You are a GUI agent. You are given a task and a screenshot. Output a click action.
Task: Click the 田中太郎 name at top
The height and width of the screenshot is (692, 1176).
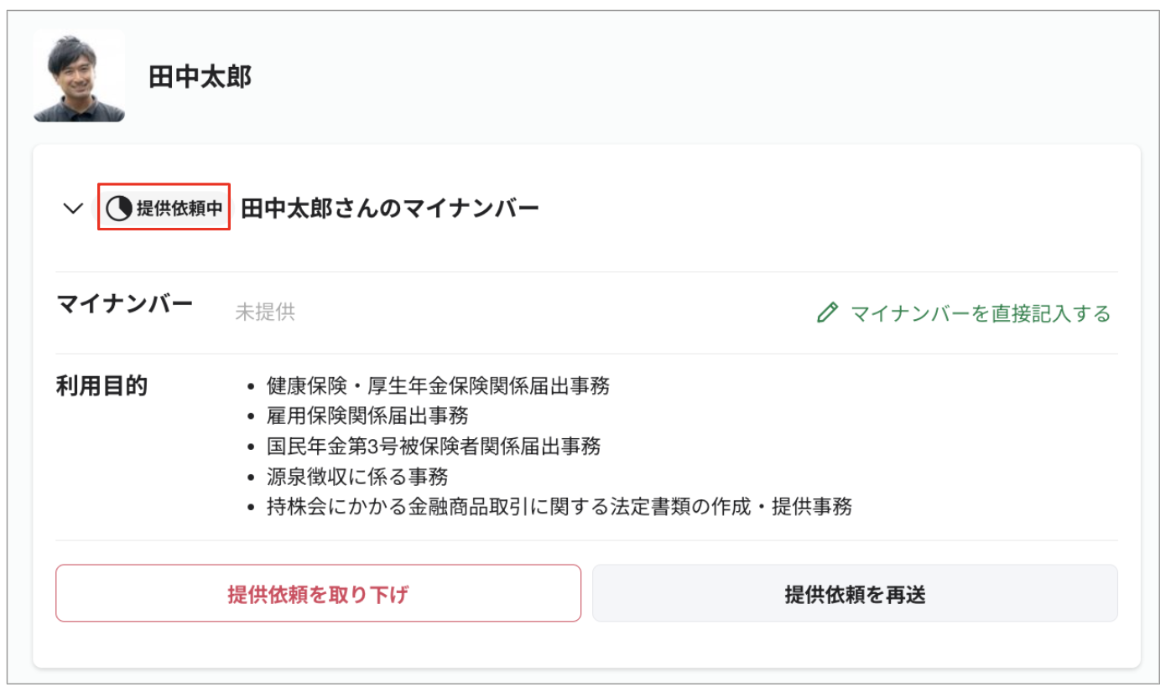click(200, 77)
